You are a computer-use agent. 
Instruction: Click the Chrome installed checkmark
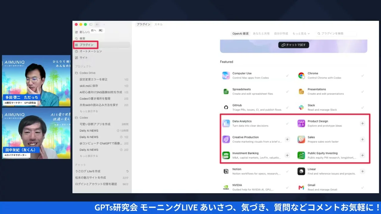click(362, 75)
